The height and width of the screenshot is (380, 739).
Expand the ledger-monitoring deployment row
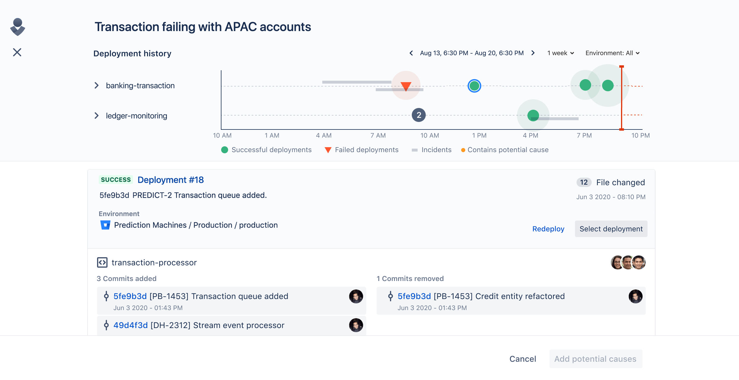[x=96, y=115]
